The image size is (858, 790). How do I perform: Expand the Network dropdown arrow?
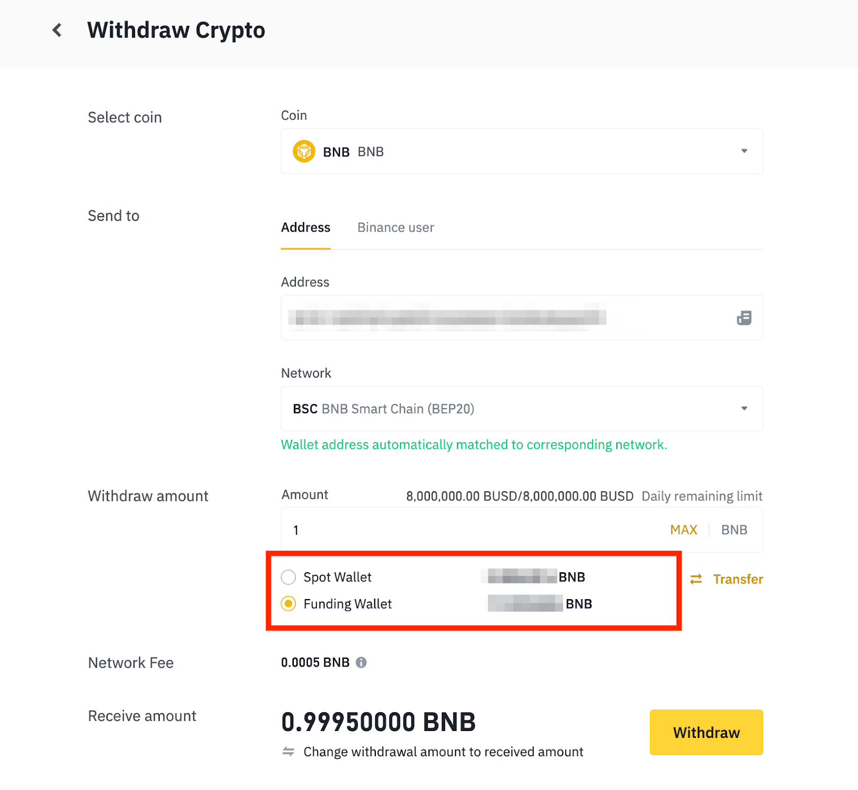(x=744, y=409)
